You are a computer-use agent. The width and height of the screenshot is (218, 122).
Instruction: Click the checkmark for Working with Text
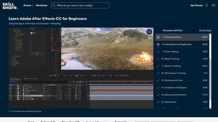(158, 80)
